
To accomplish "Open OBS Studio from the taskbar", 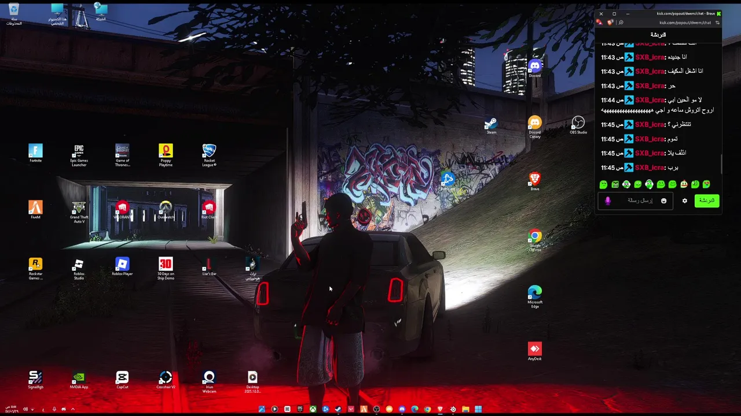I will pos(376,409).
